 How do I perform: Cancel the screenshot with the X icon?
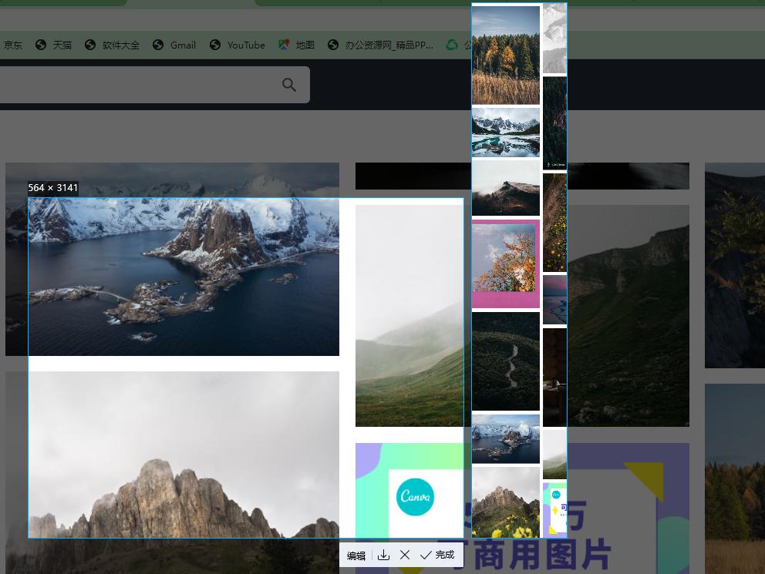[x=405, y=555]
